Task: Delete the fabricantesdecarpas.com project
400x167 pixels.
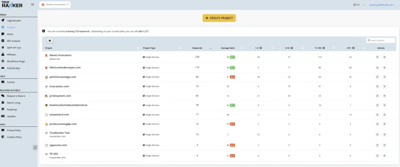Action: [x=377, y=68]
